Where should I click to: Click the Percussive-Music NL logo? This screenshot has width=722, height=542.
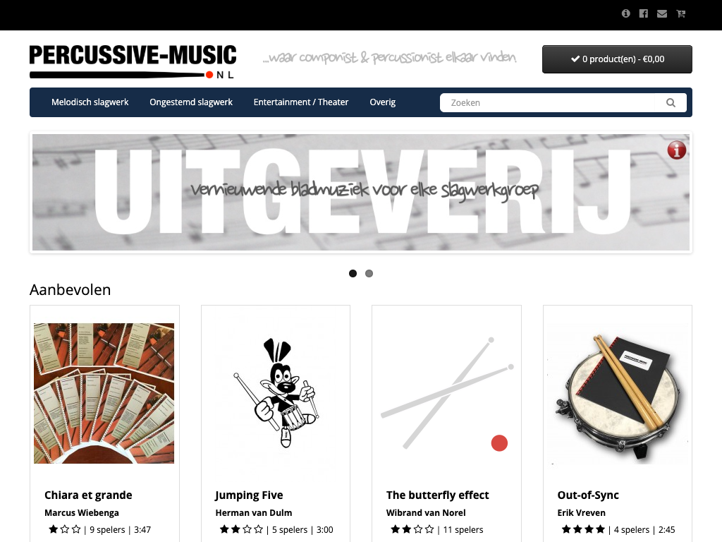coord(133,61)
